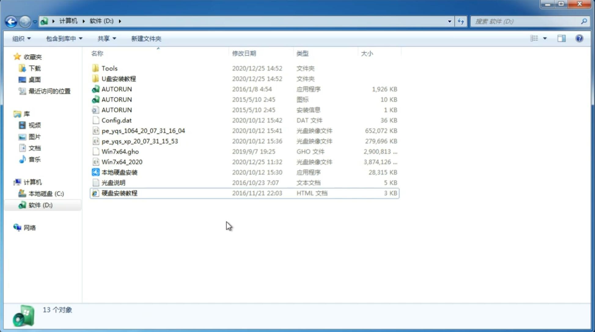Open Win7x64_2020 disc image file
Viewport: 595px width, 332px height.
(x=121, y=161)
